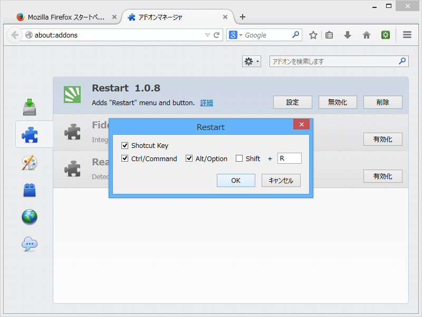This screenshot has width=422, height=317.
Task: Open the Languages globe category
Action: click(x=29, y=217)
